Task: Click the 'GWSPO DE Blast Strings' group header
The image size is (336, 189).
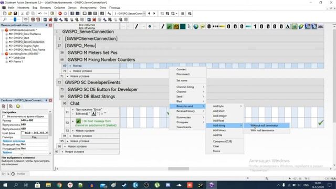Action: tap(91, 97)
